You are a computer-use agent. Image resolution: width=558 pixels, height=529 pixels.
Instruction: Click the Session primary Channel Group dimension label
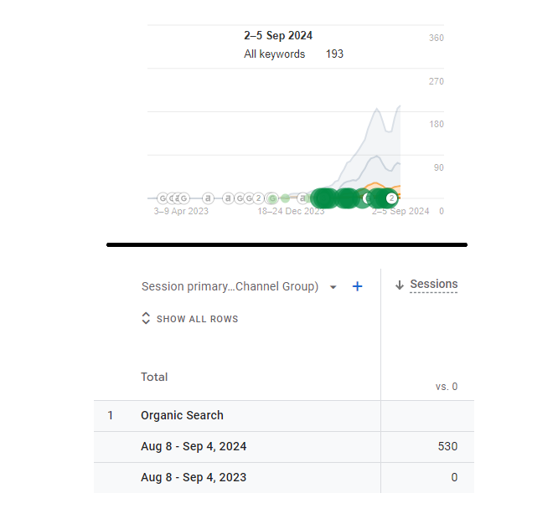[x=230, y=286]
